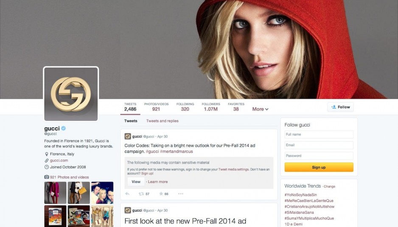Click the reply arrow icon under first tweet
The width and height of the screenshot is (398, 227).
coord(127,194)
